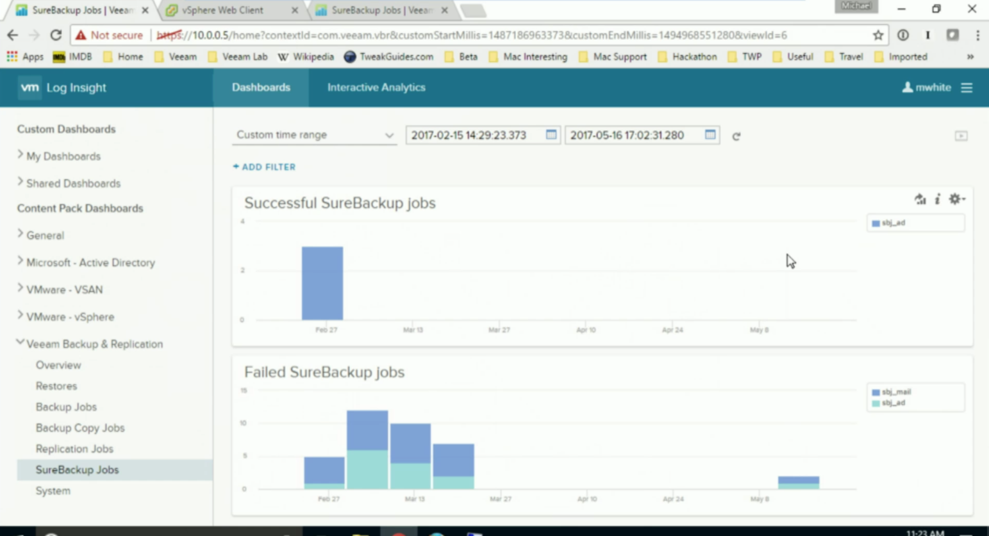Switch to the Interactive Analytics tab
Screen dimensions: 989x536
click(x=376, y=88)
